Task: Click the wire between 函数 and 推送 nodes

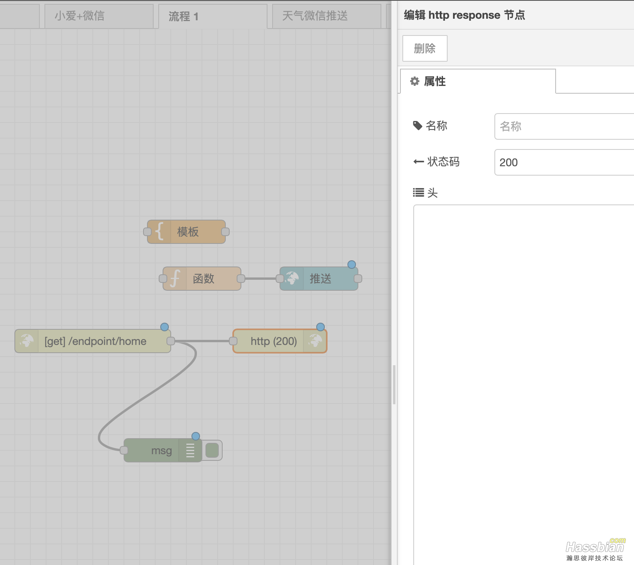Action: pos(260,279)
